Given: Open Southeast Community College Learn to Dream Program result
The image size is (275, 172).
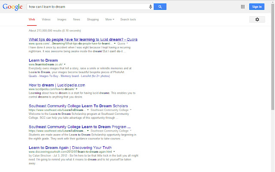Looking at the screenshot, I should [x=79, y=127].
